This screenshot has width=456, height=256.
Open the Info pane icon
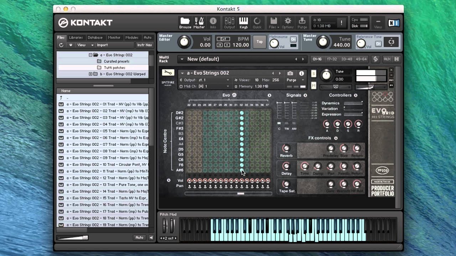(213, 23)
